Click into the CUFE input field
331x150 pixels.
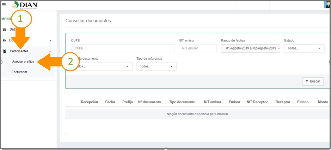click(x=123, y=48)
